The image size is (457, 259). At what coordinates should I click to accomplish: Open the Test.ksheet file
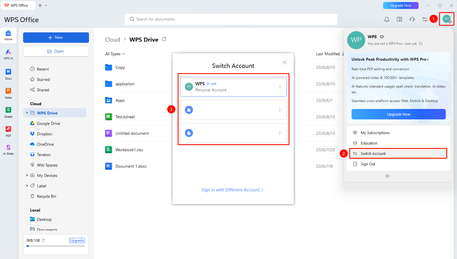point(125,117)
